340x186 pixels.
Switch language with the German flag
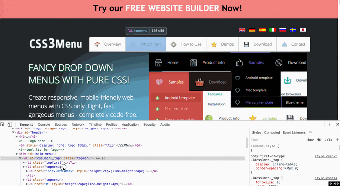point(252,30)
